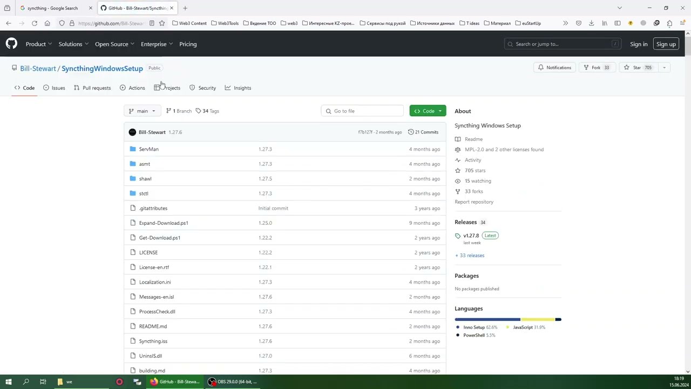The image size is (691, 389).
Task: Open the README.md file
Action: click(x=153, y=326)
